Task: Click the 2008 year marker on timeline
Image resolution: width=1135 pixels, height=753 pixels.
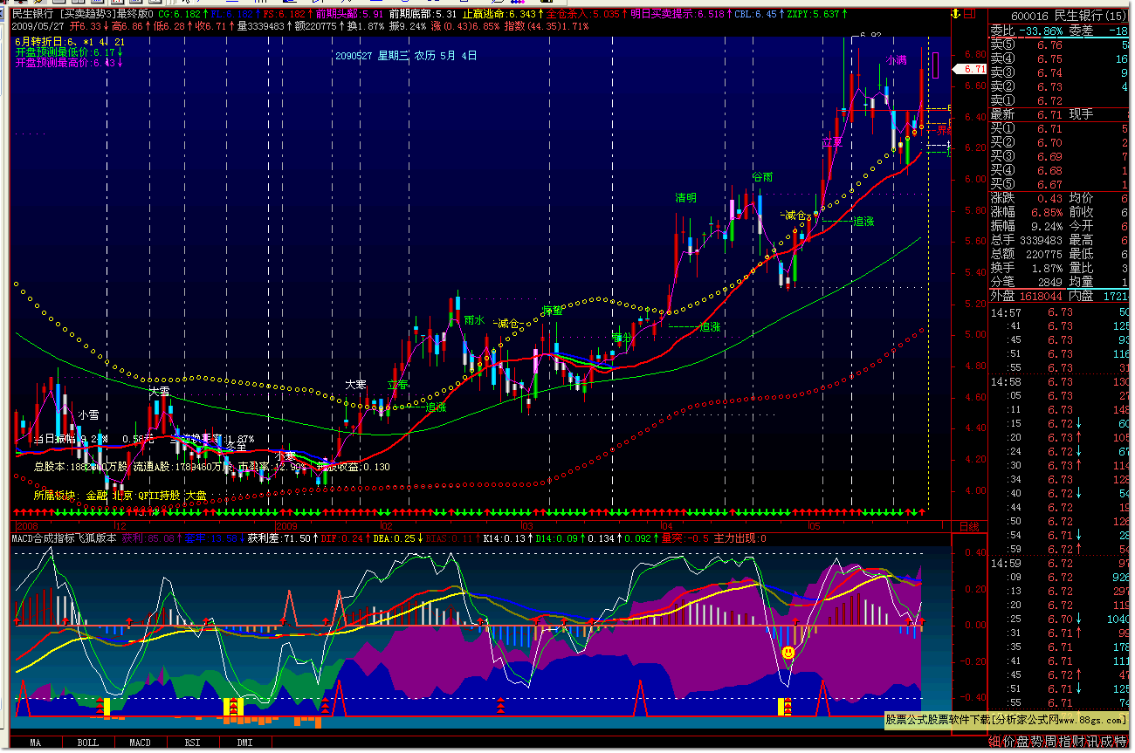Action: click(26, 527)
